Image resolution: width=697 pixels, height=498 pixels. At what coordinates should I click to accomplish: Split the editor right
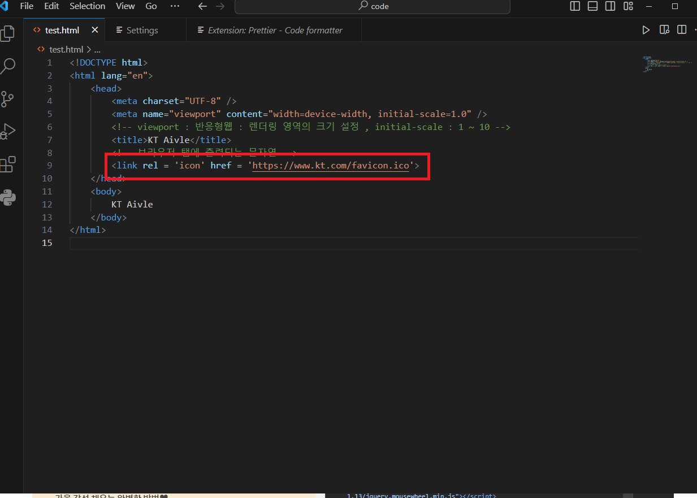coord(682,30)
